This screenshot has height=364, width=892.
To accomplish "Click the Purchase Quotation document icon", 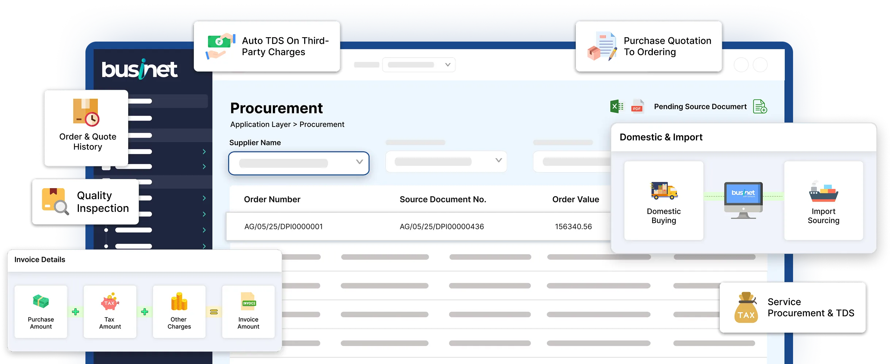I will tap(602, 46).
